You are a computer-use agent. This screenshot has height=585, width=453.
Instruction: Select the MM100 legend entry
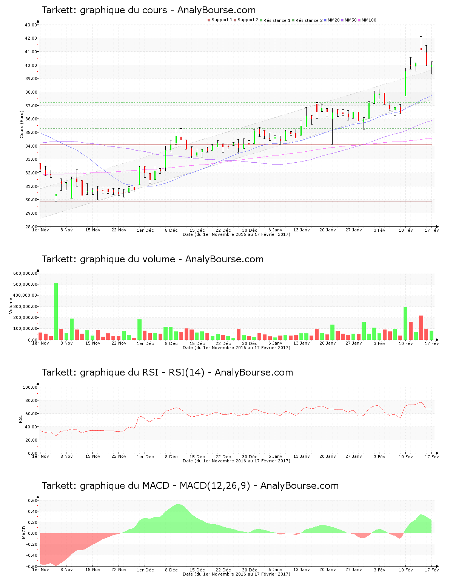368,20
